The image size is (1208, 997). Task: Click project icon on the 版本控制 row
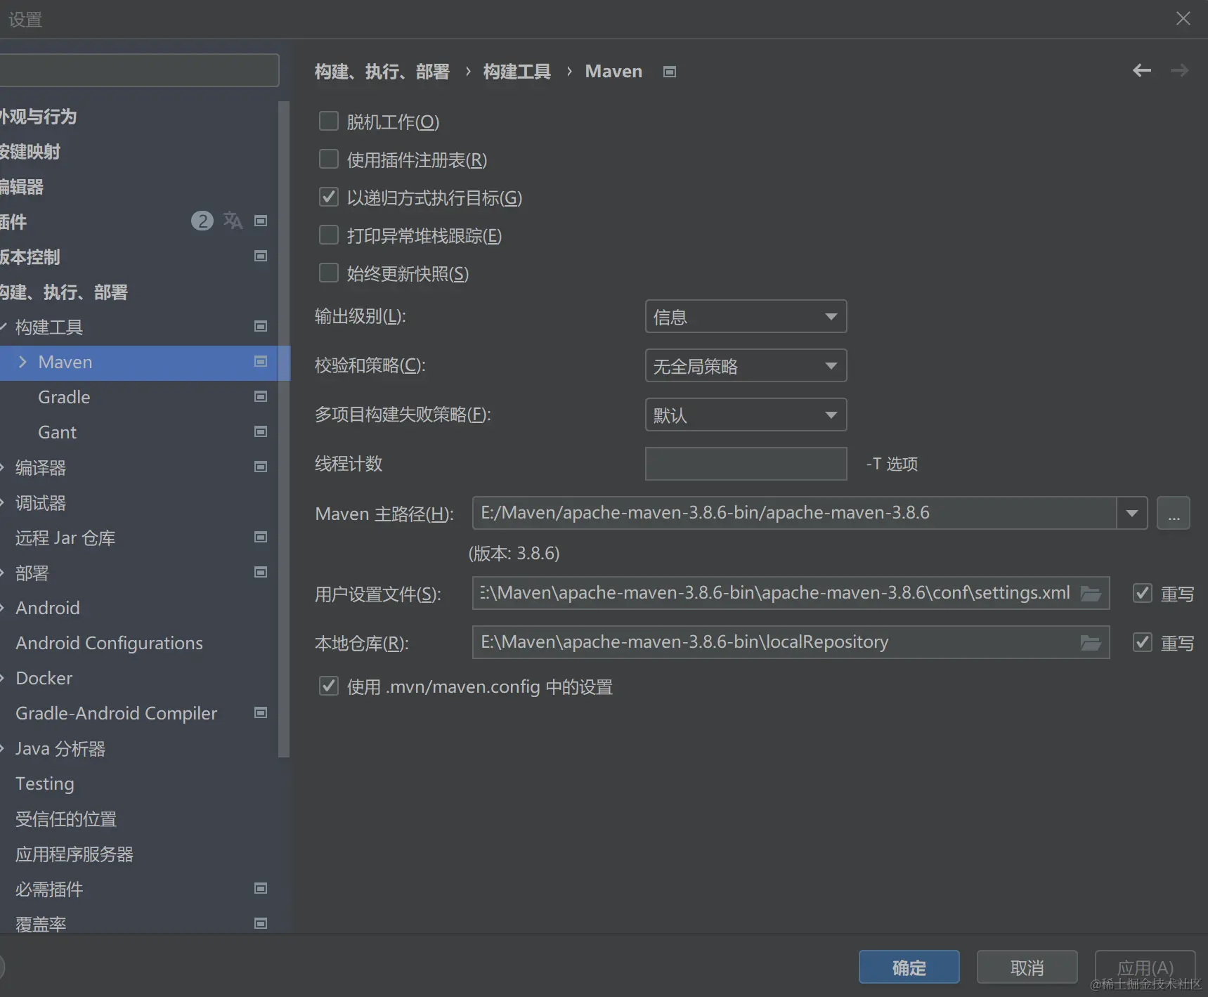pyautogui.click(x=261, y=256)
